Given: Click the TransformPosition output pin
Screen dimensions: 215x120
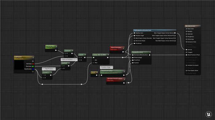Looking at the screenshot, I should [124, 75].
